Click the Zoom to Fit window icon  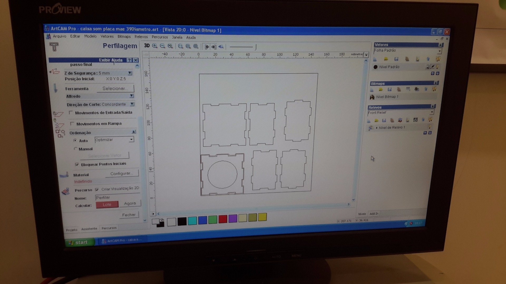[x=188, y=46]
